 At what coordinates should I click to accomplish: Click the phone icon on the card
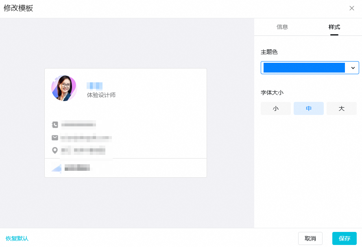click(55, 125)
